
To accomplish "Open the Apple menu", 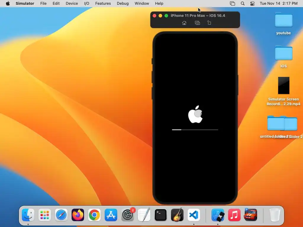I will click(x=8, y=4).
